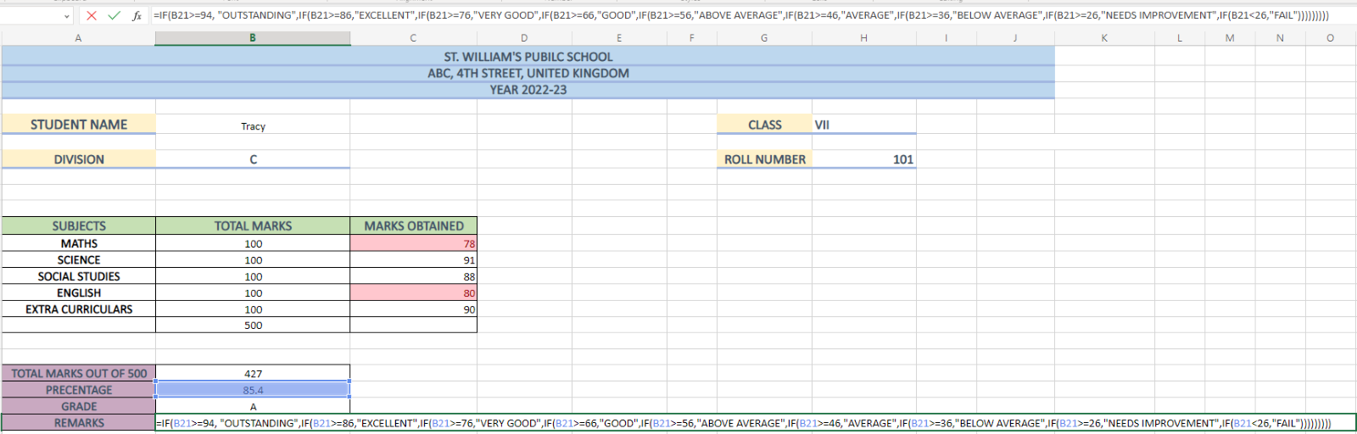Image resolution: width=1357 pixels, height=434 pixels.
Task: Click the GRADE label cell
Action: tap(79, 407)
